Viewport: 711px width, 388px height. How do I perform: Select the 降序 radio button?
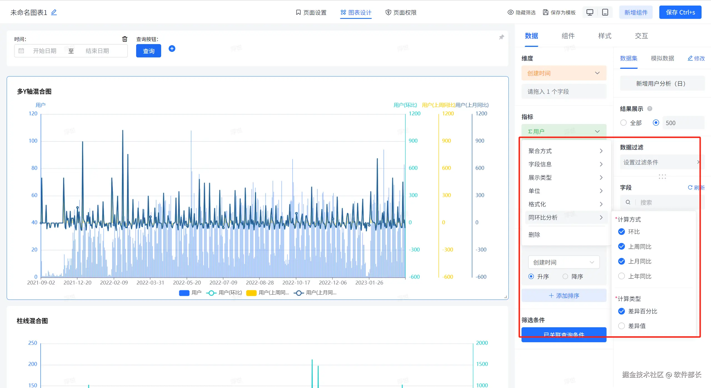pos(565,277)
